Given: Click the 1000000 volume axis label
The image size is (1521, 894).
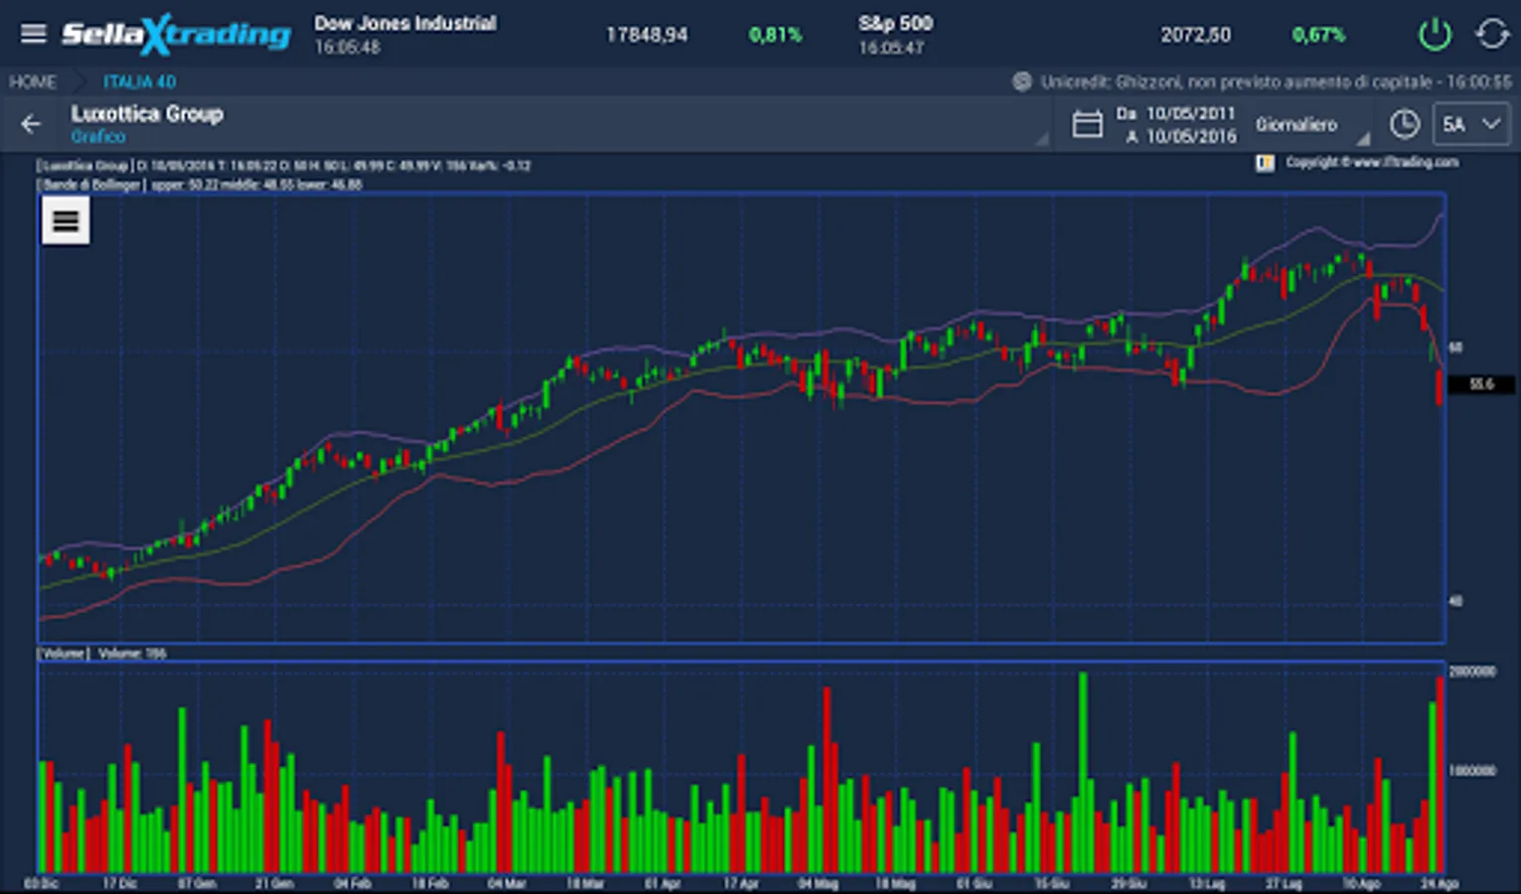Looking at the screenshot, I should tap(1472, 771).
